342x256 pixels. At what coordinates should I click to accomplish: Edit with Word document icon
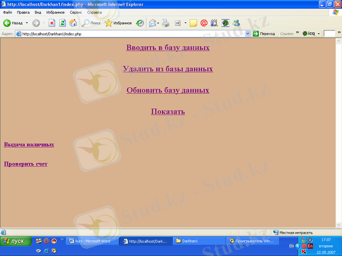[178, 23]
